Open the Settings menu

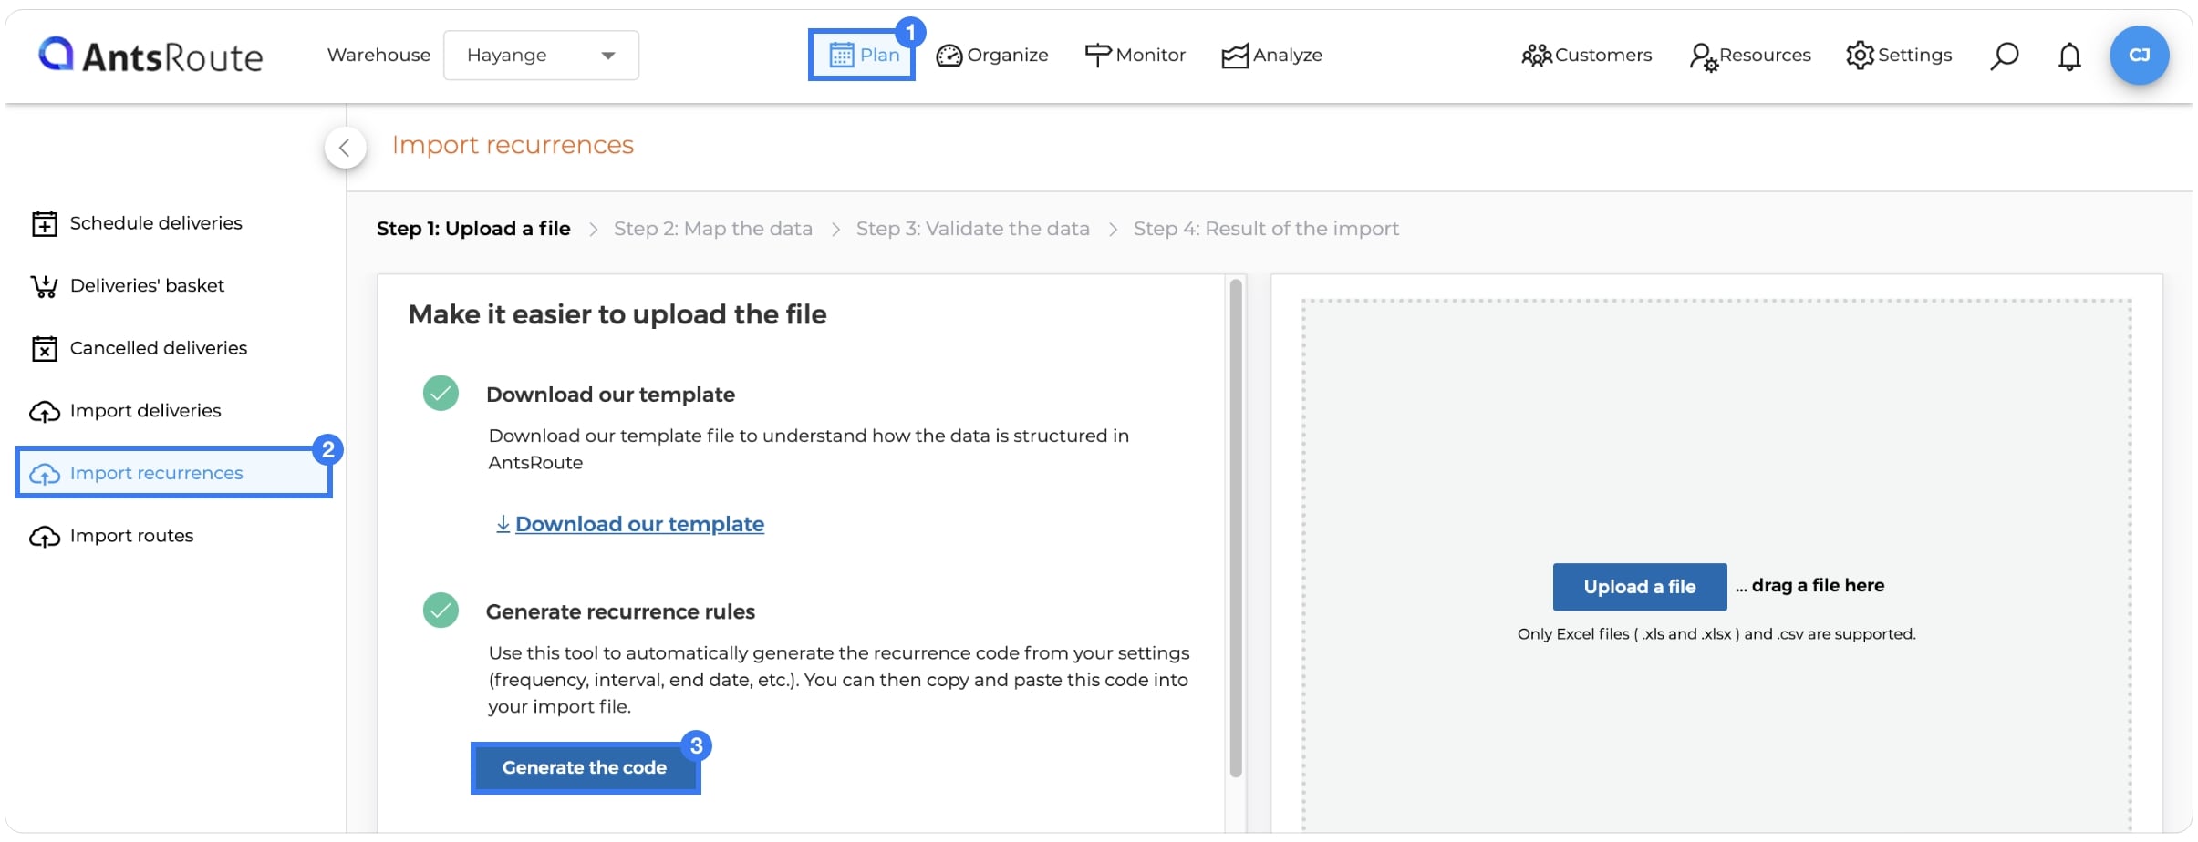pyautogui.click(x=1899, y=56)
